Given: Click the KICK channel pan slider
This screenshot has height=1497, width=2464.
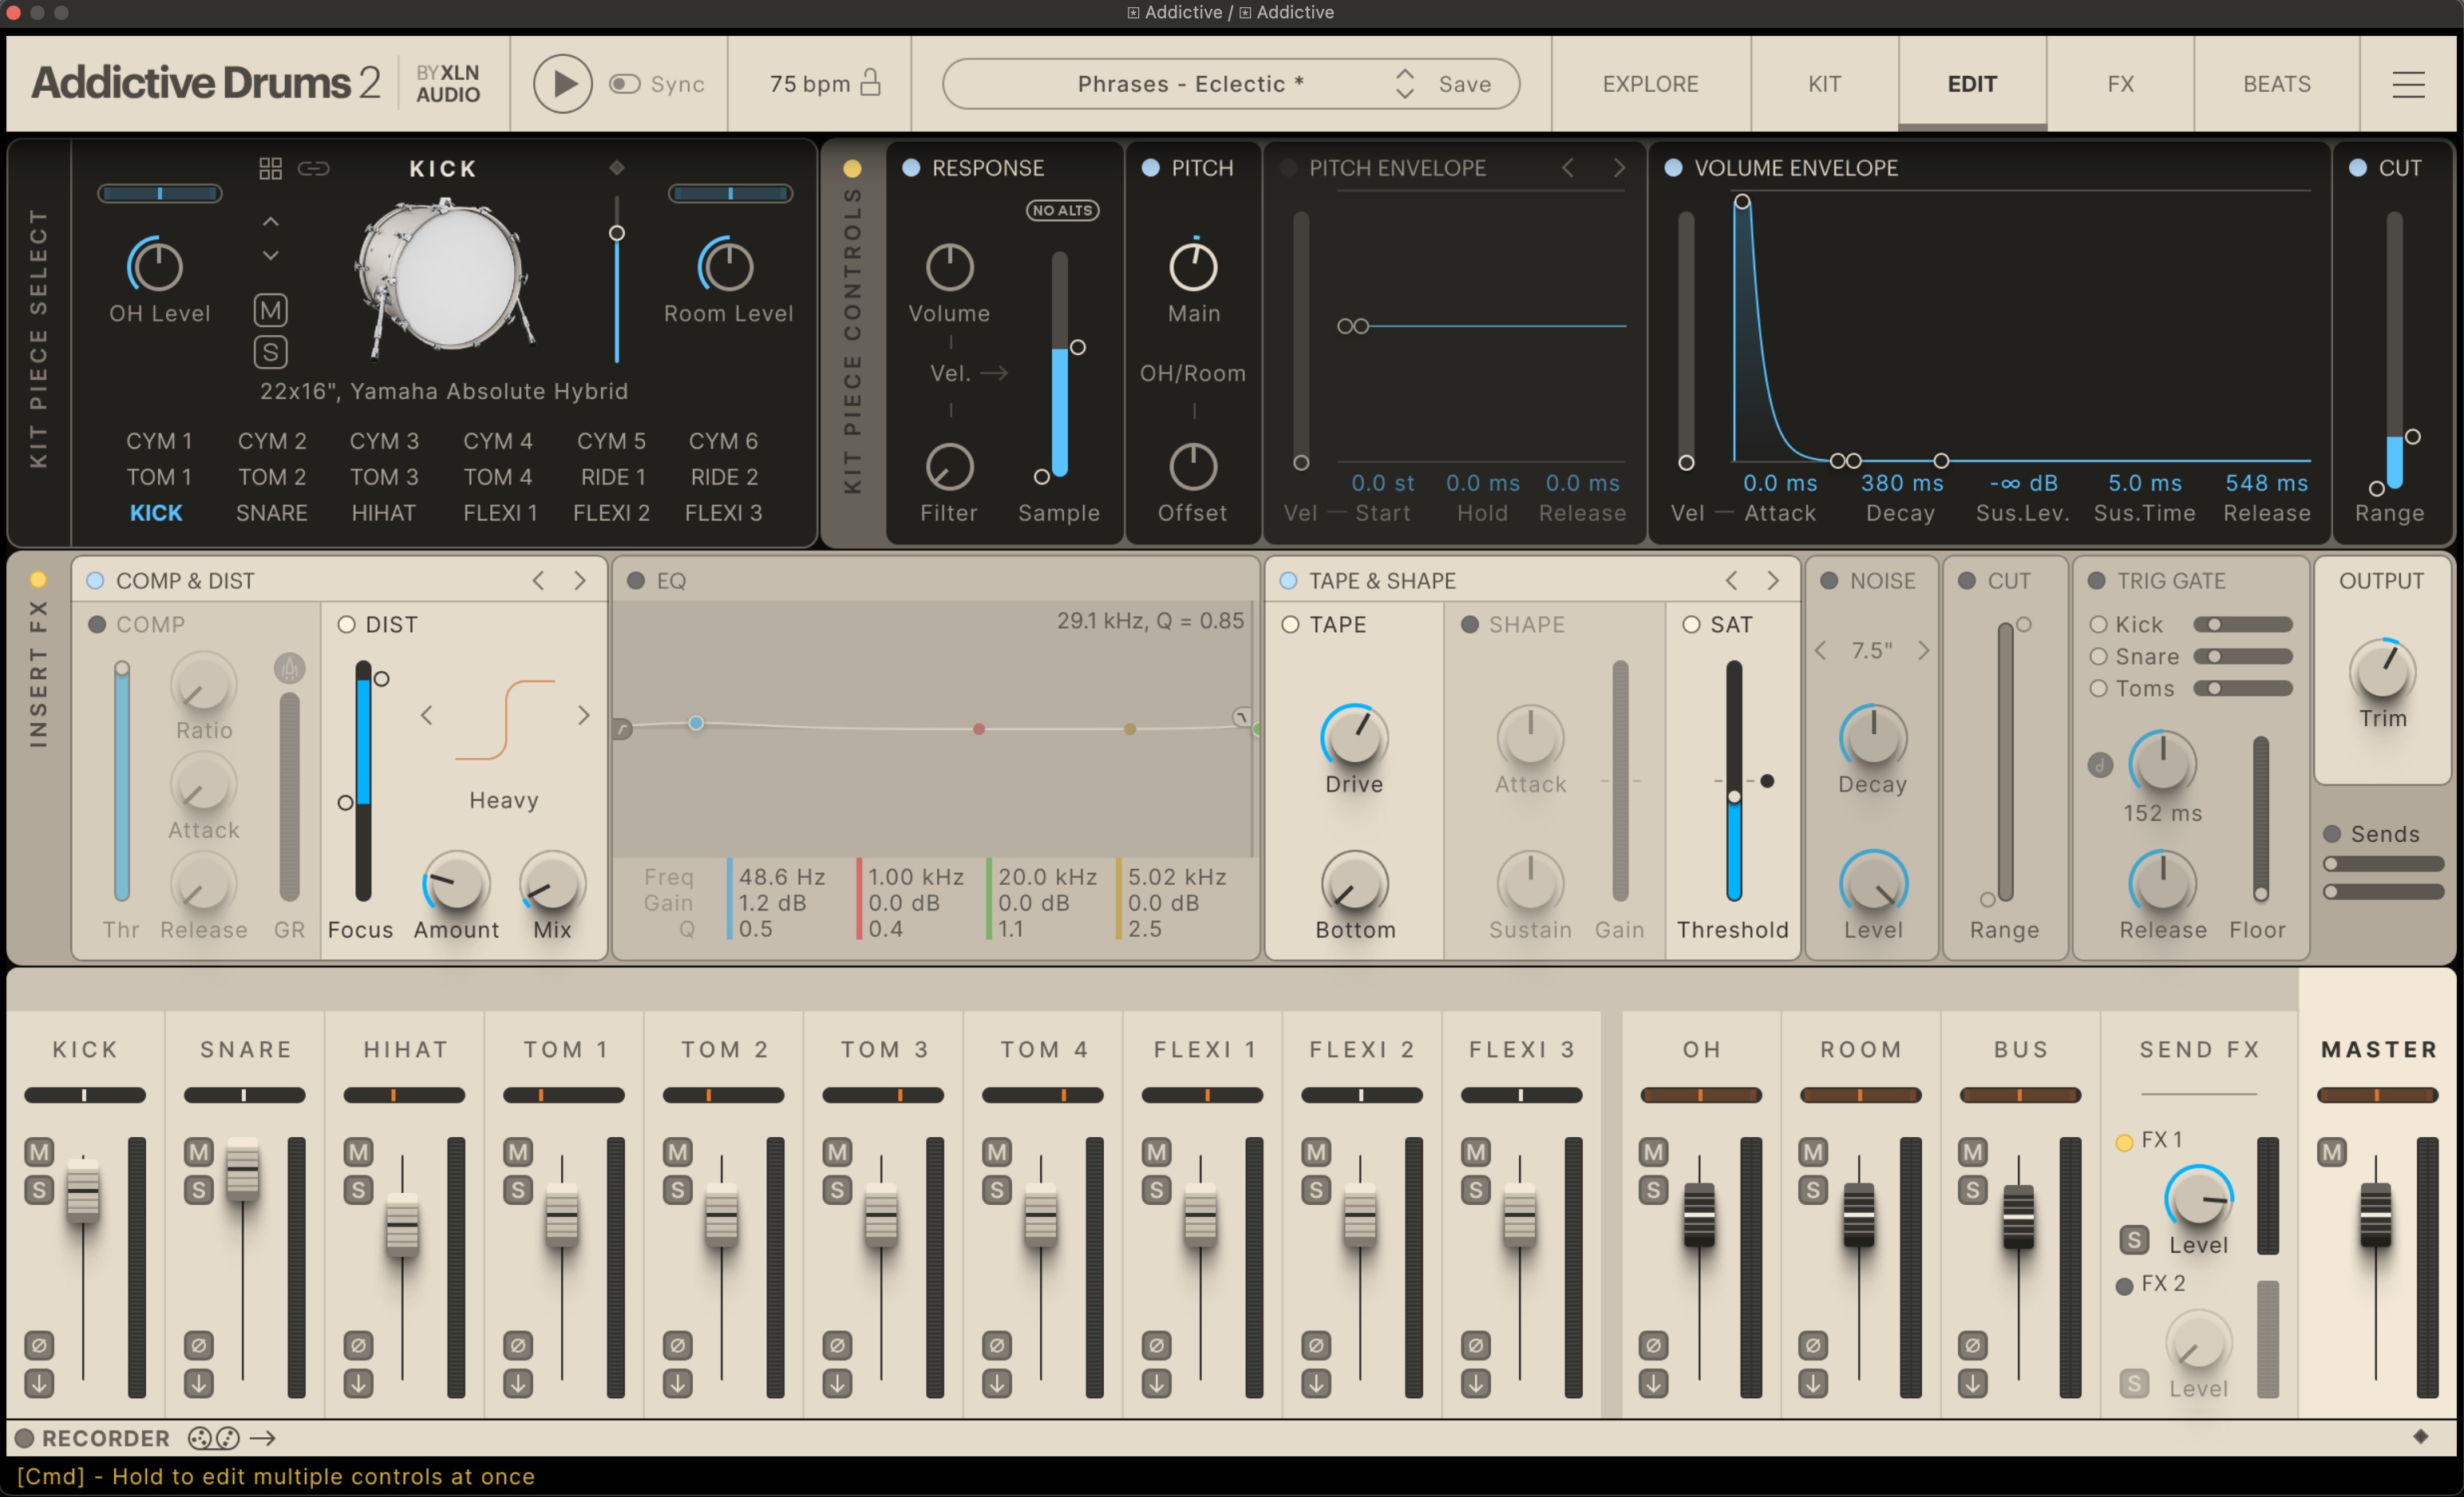Looking at the screenshot, I should [85, 1095].
